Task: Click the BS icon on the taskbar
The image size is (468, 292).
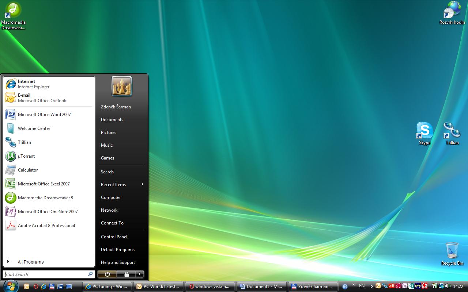Action: pyautogui.click(x=345, y=287)
